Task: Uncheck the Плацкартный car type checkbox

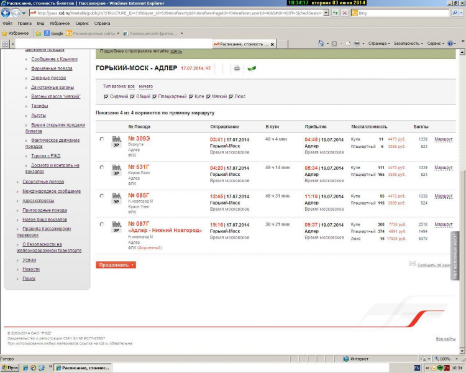Action: coord(155,96)
